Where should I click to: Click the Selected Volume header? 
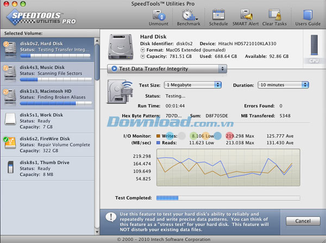point(50,34)
